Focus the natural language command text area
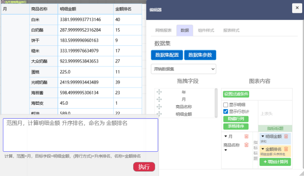This screenshot has height=176, width=304. click(80, 135)
